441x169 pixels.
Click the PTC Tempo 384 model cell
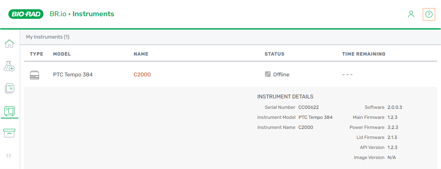pyautogui.click(x=73, y=75)
